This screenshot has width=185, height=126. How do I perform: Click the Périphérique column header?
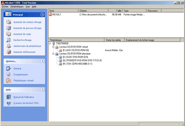76,40
